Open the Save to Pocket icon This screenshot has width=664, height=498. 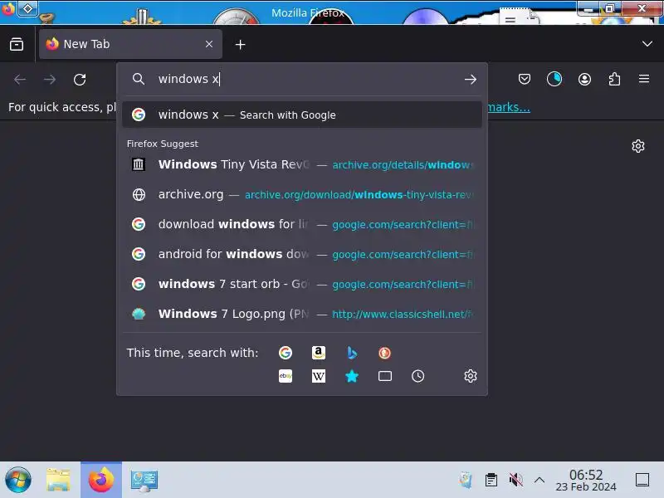(525, 79)
